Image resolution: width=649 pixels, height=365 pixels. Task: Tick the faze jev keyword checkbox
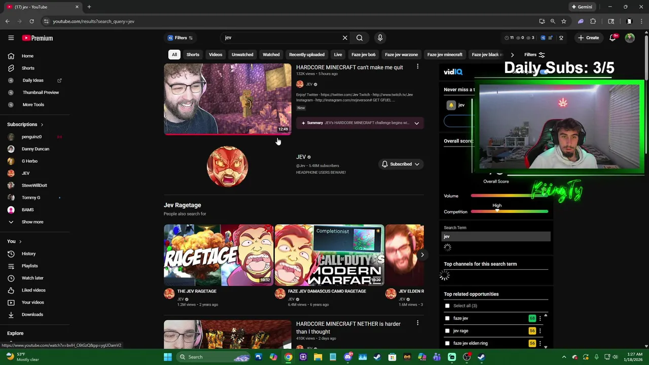pyautogui.click(x=447, y=318)
